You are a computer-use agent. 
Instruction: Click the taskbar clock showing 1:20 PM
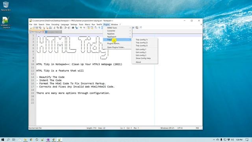(239, 140)
